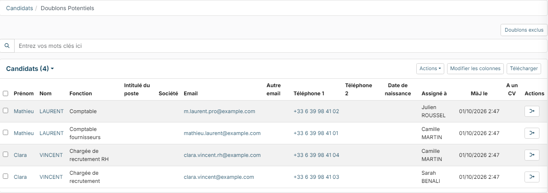Click Chargée de recrutement RH cell

click(x=89, y=155)
